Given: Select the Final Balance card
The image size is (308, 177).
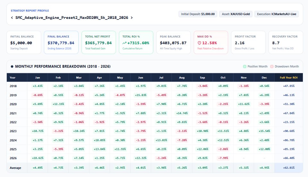Looking at the screenshot, I should [x=61, y=42].
